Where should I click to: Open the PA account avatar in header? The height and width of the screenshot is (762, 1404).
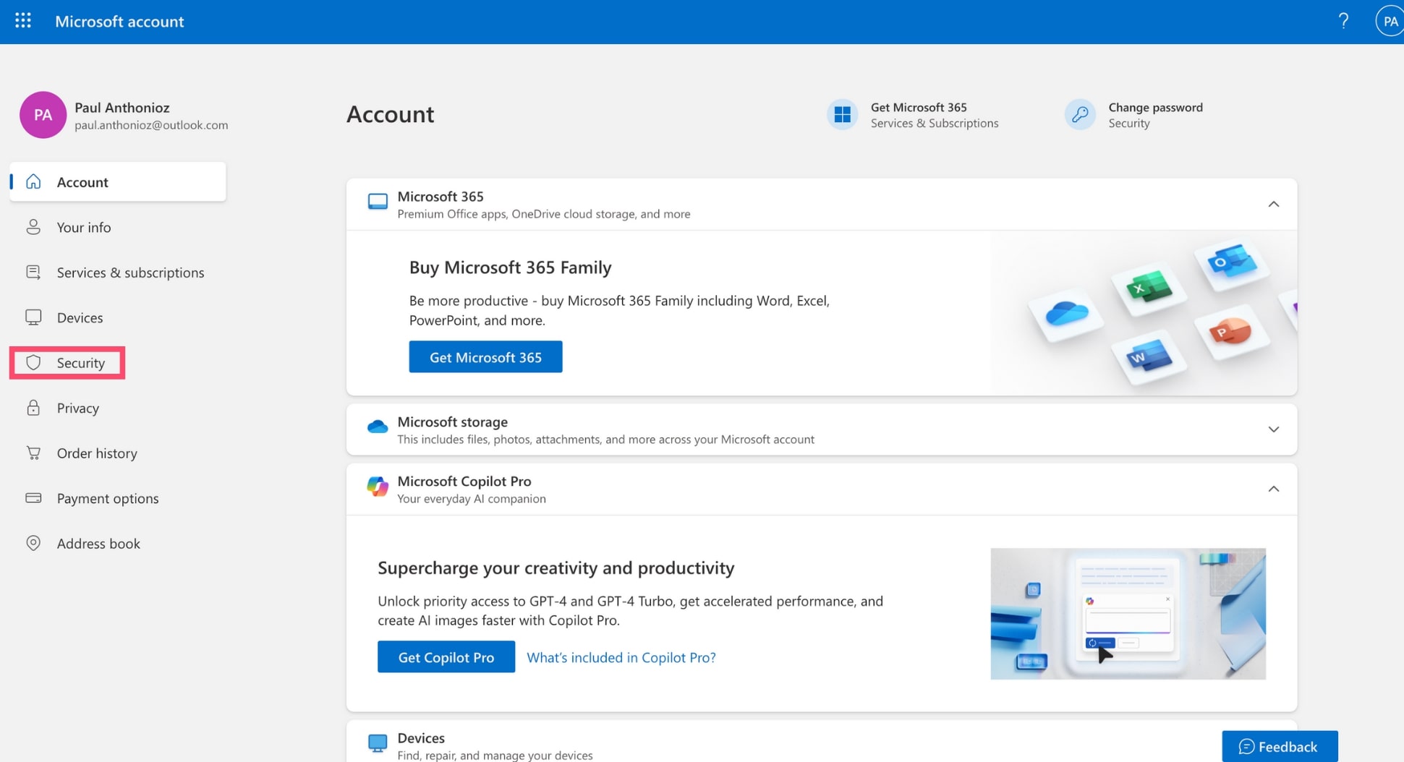coord(1390,21)
